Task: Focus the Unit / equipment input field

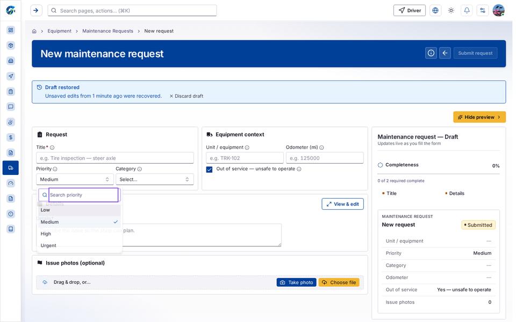Action: point(245,158)
